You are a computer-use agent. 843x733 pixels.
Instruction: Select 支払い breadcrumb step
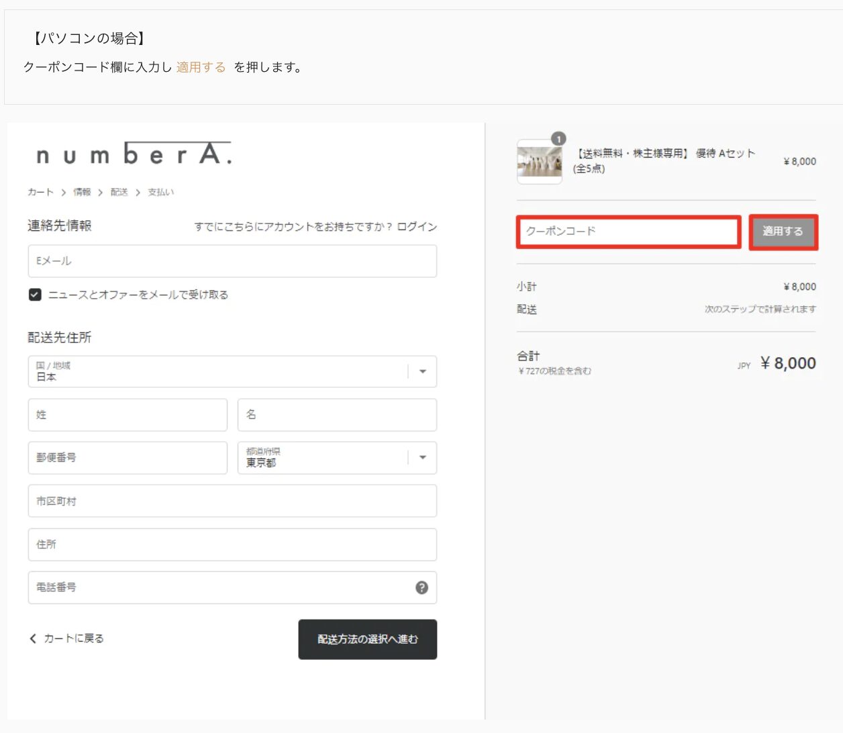click(x=160, y=192)
